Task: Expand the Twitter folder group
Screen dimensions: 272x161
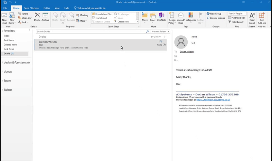Action: click(x=2, y=90)
